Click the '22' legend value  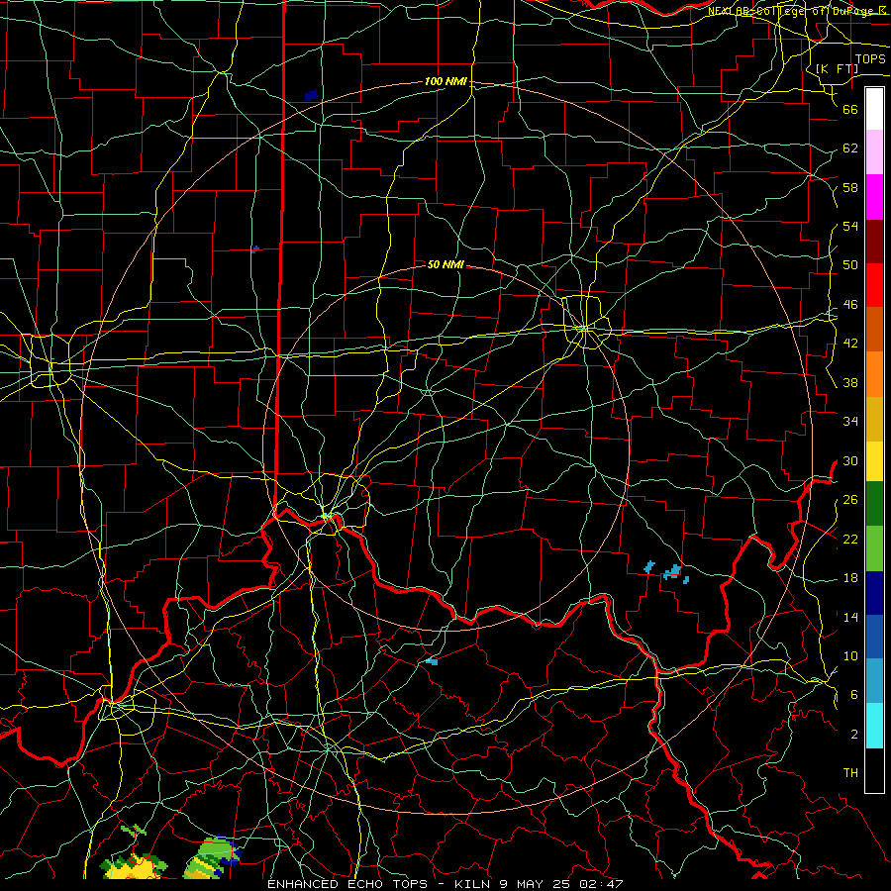coord(850,539)
